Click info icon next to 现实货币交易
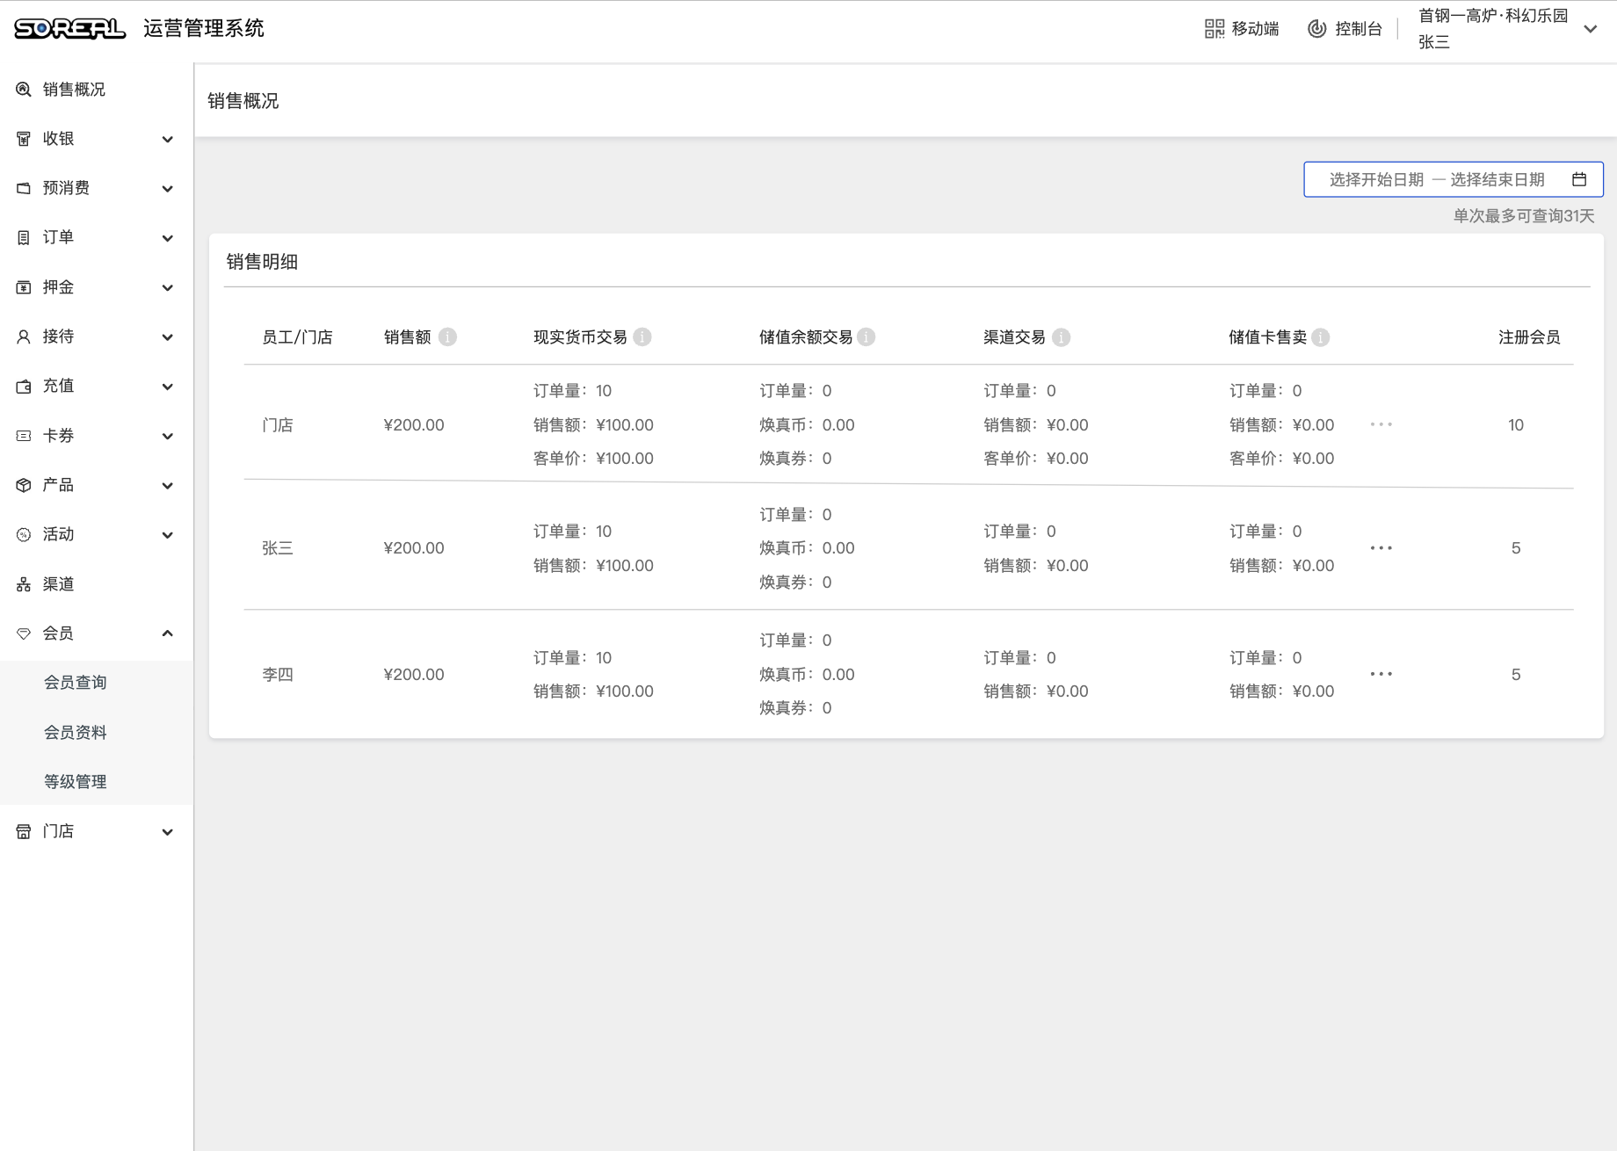The width and height of the screenshot is (1617, 1151). tap(642, 337)
